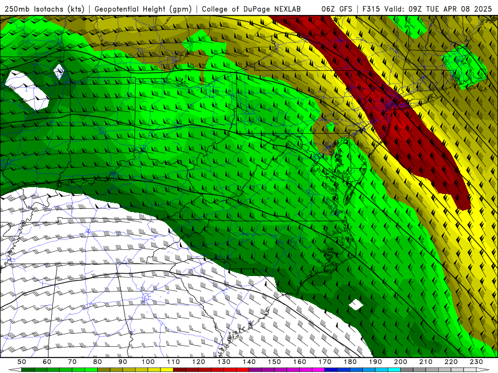Click the legend value 160

299,362
